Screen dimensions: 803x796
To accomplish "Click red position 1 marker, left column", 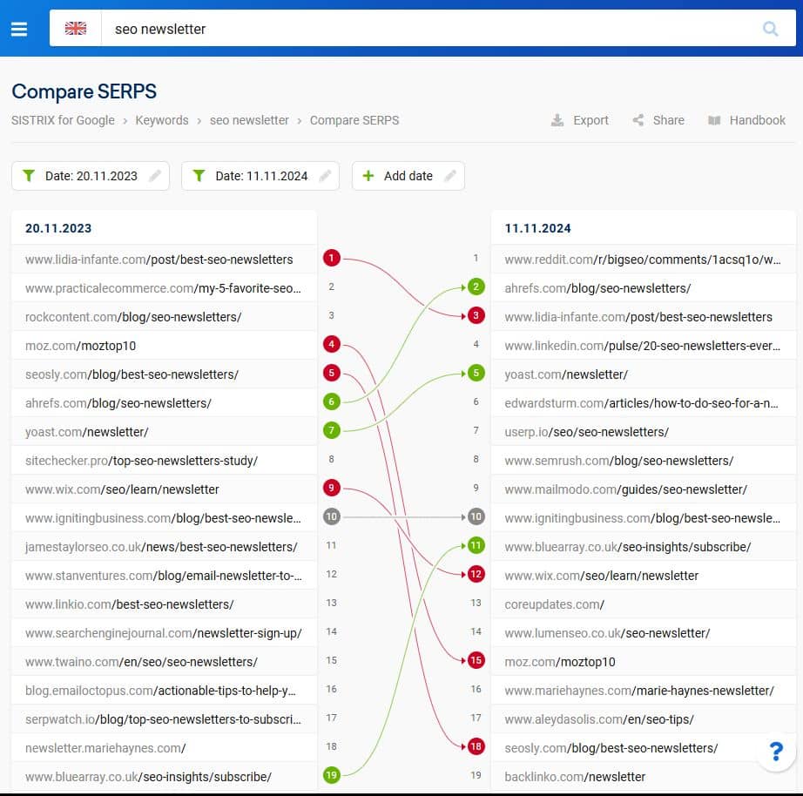I will [x=331, y=258].
